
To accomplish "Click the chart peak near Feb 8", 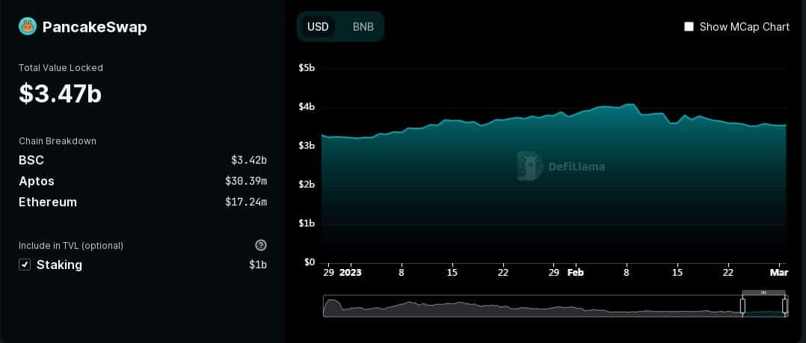I will 630,105.
